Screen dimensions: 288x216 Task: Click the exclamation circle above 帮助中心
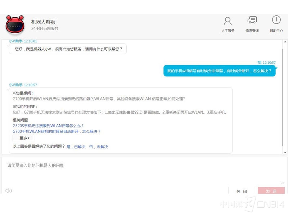[x=276, y=20]
